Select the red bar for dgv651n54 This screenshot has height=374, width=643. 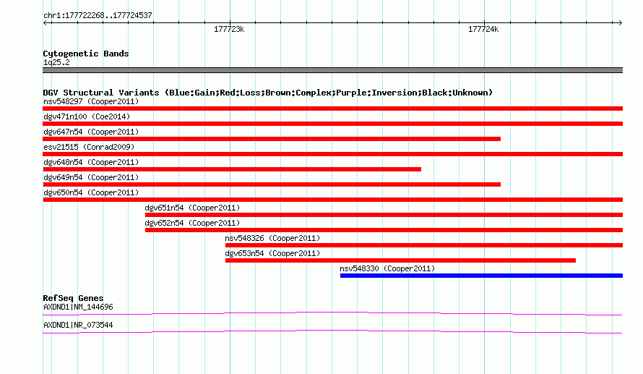click(384, 215)
